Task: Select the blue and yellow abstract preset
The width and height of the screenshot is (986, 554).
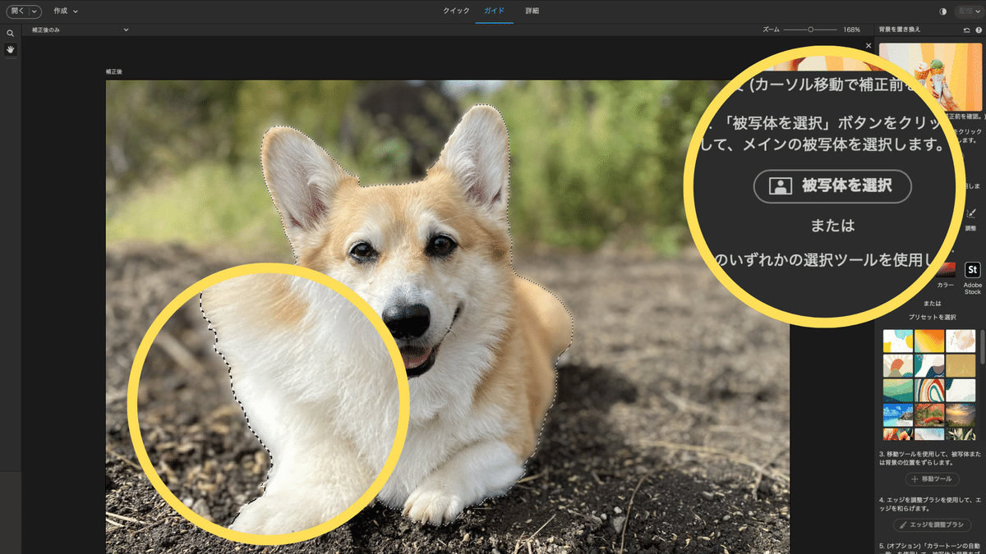Action: pyautogui.click(x=897, y=341)
